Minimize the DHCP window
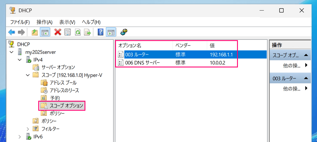317x142 pixels. (x=262, y=11)
